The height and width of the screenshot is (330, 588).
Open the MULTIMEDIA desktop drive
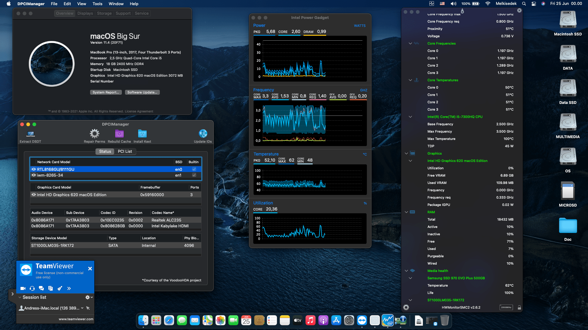tap(568, 123)
